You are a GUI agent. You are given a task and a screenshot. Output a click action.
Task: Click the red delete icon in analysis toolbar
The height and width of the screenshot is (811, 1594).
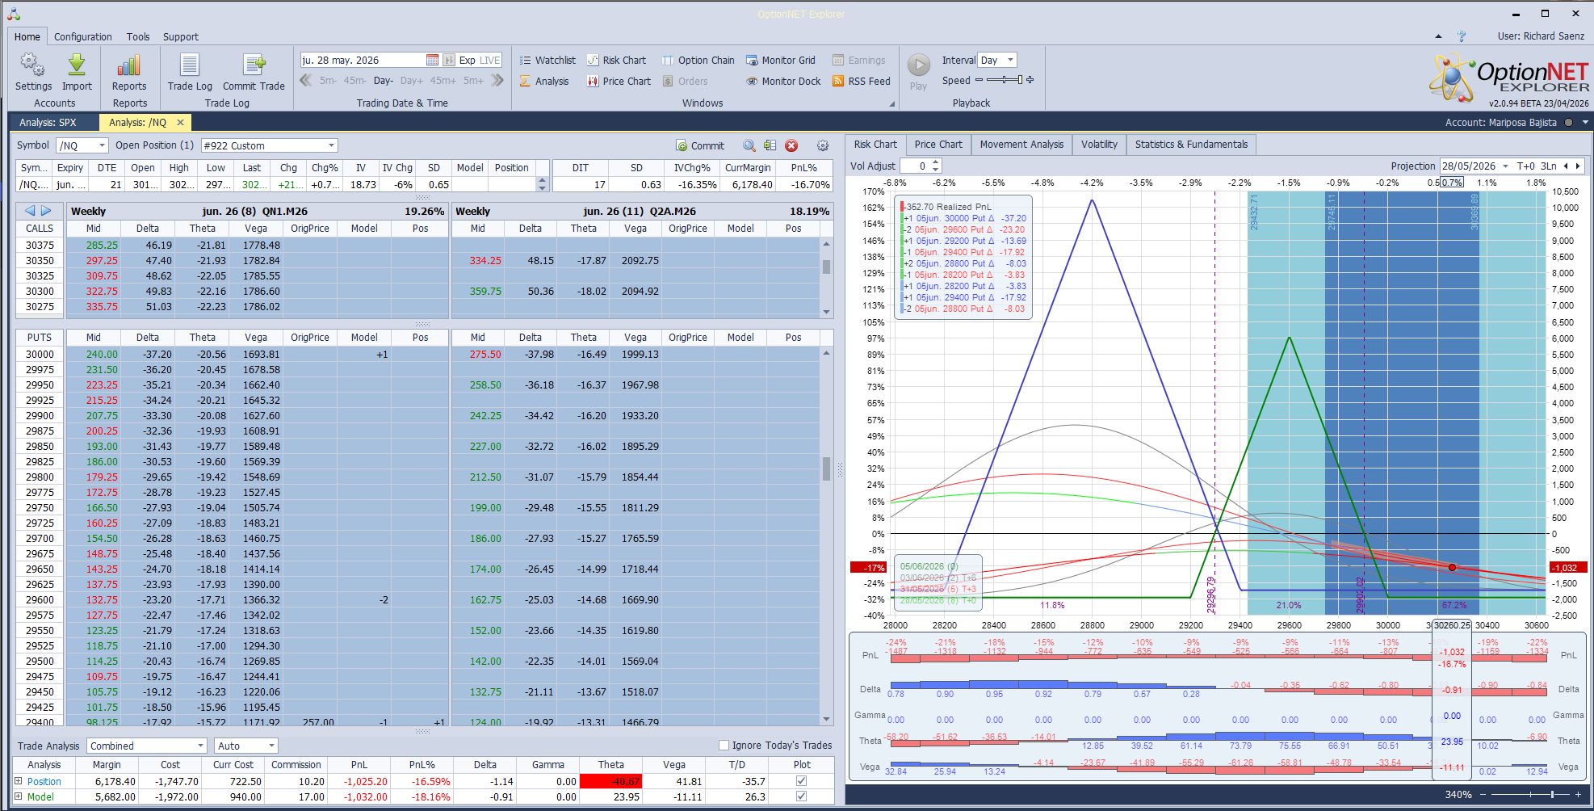pyautogui.click(x=791, y=145)
